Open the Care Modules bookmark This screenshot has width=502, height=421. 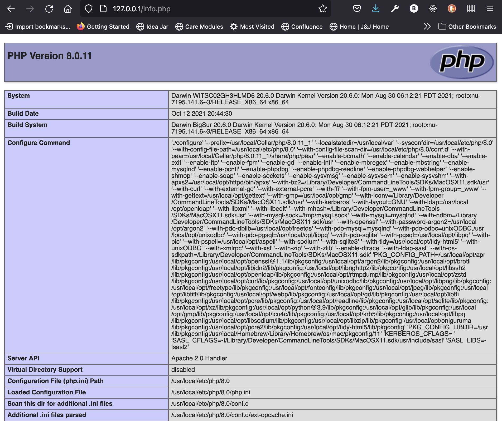(x=199, y=27)
